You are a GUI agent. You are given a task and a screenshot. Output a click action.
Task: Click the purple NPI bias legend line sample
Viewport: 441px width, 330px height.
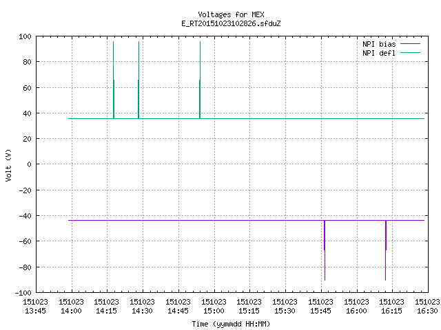pos(410,44)
